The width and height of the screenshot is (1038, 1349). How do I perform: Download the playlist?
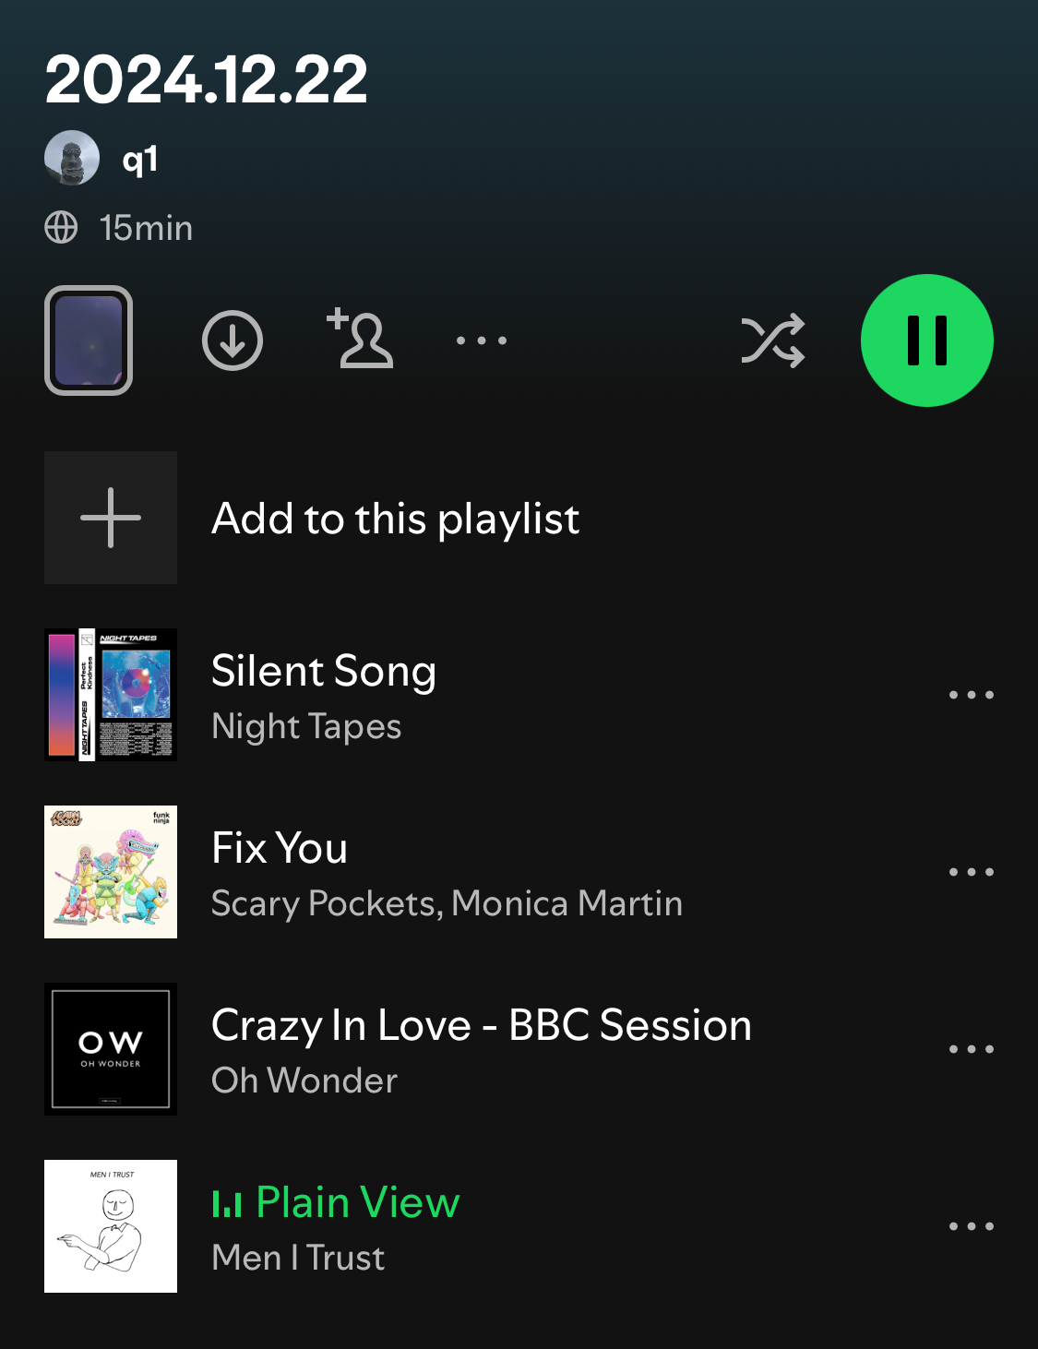(233, 340)
